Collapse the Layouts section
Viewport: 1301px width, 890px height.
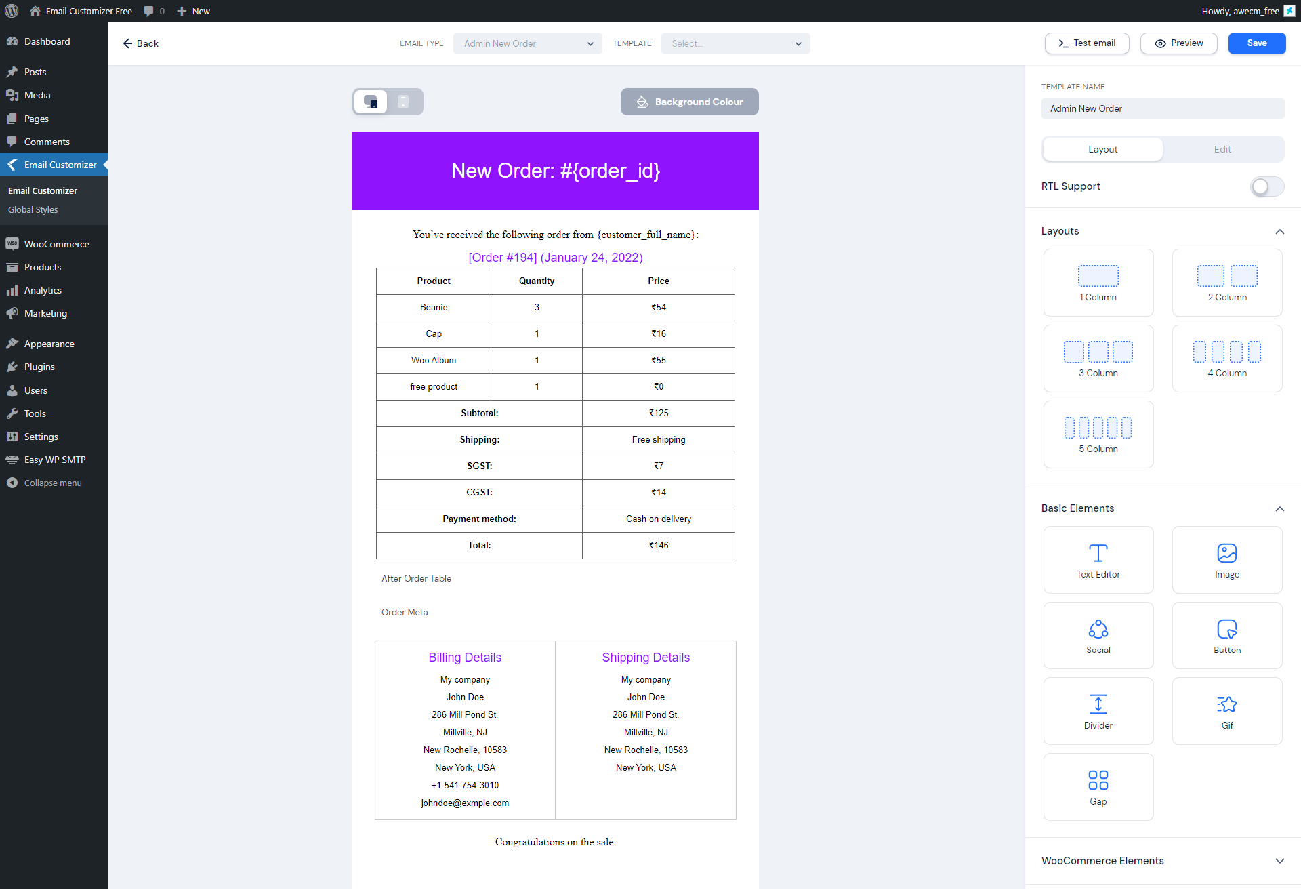tap(1279, 231)
